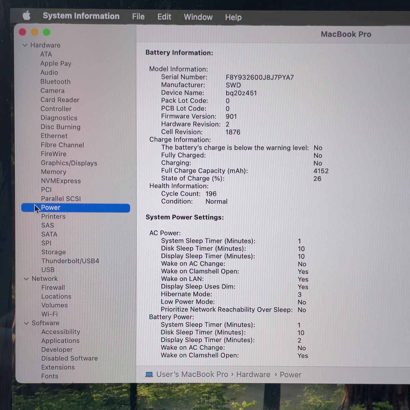Collapse the Network section

pyautogui.click(x=26, y=279)
